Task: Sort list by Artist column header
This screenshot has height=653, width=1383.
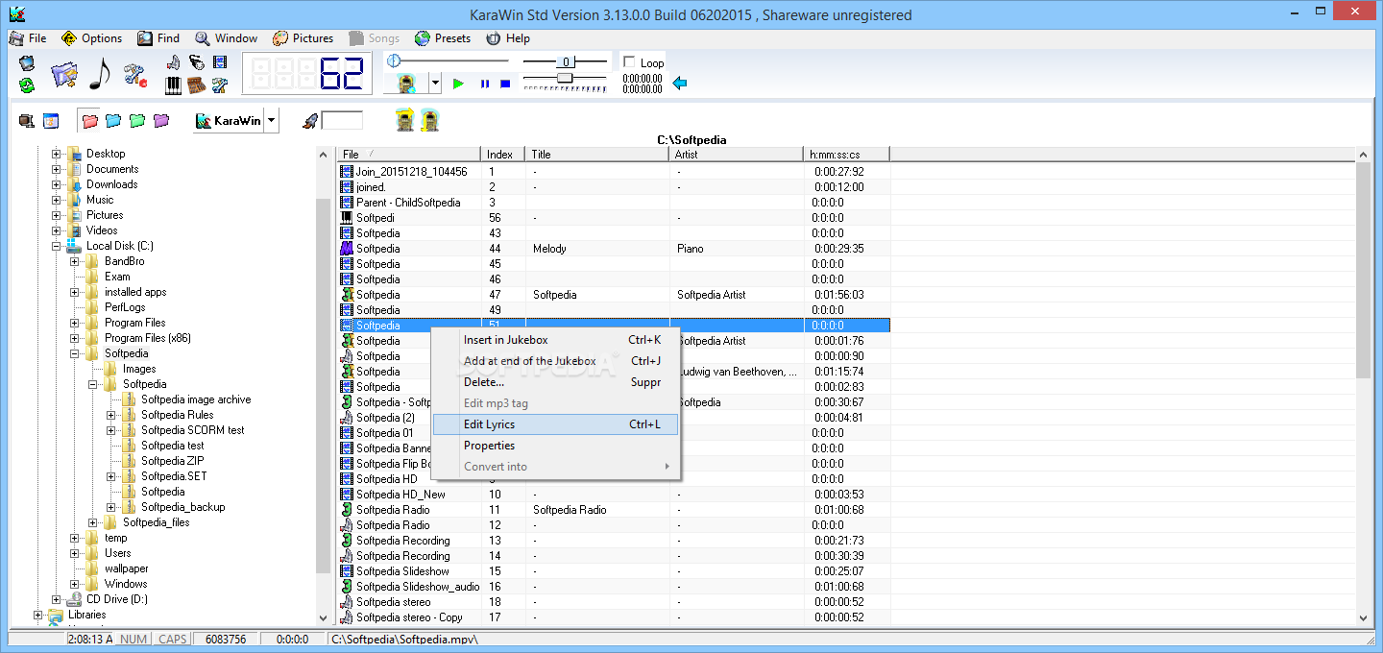Action: coord(737,154)
